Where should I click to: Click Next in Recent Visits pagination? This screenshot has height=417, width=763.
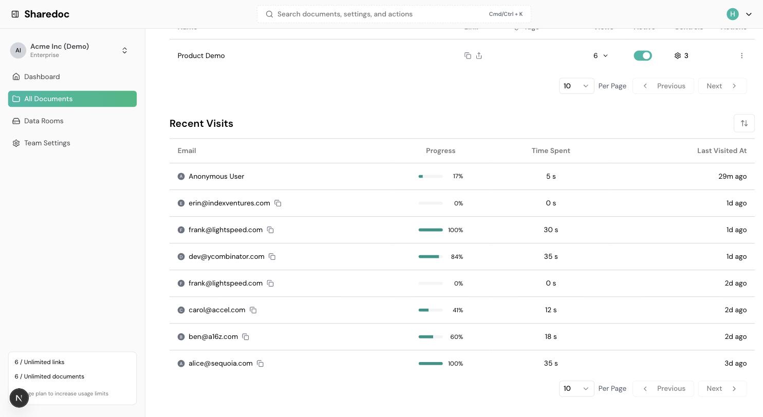(x=722, y=389)
